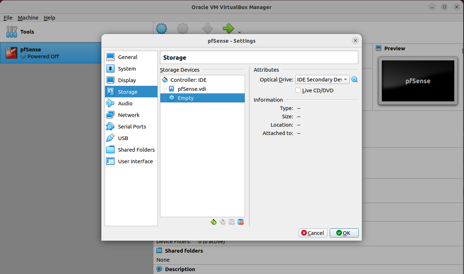The image size is (464, 274).
Task: Open the USB settings category
Action: [131, 138]
